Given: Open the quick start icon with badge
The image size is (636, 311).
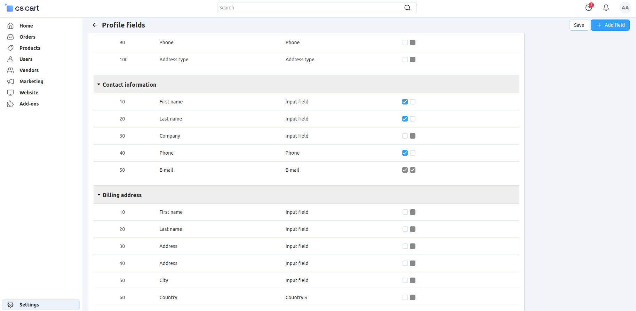Looking at the screenshot, I should (589, 7).
